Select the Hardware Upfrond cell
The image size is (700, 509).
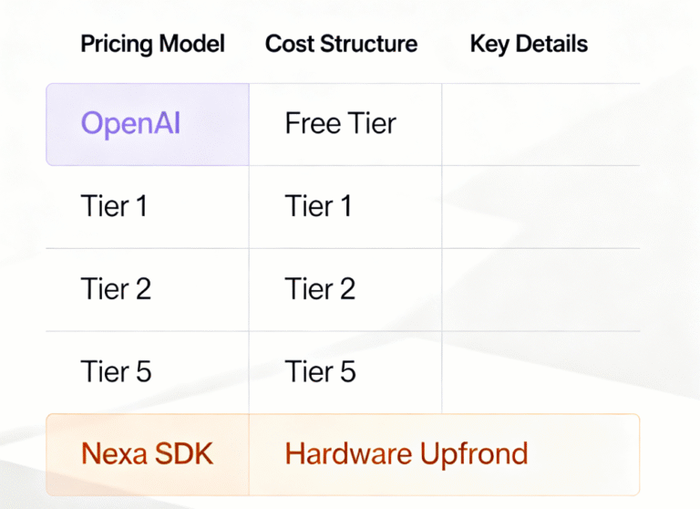(x=407, y=453)
